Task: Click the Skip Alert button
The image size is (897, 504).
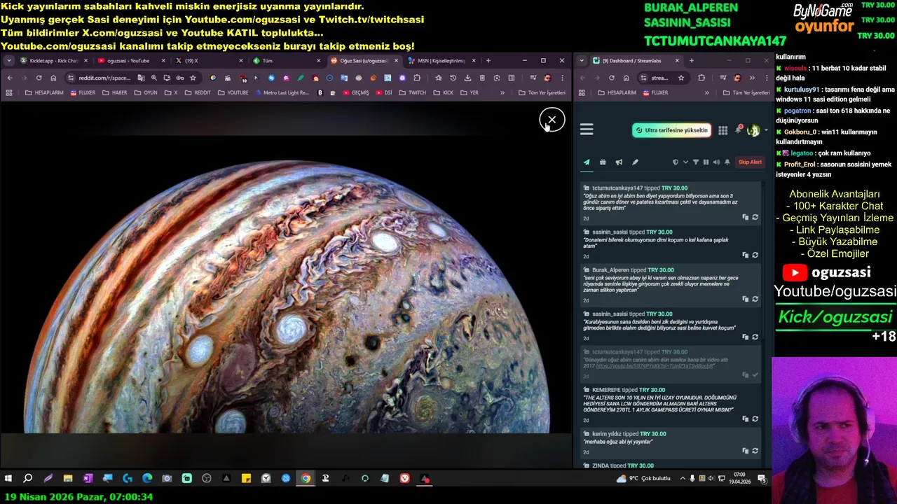Action: [x=750, y=162]
